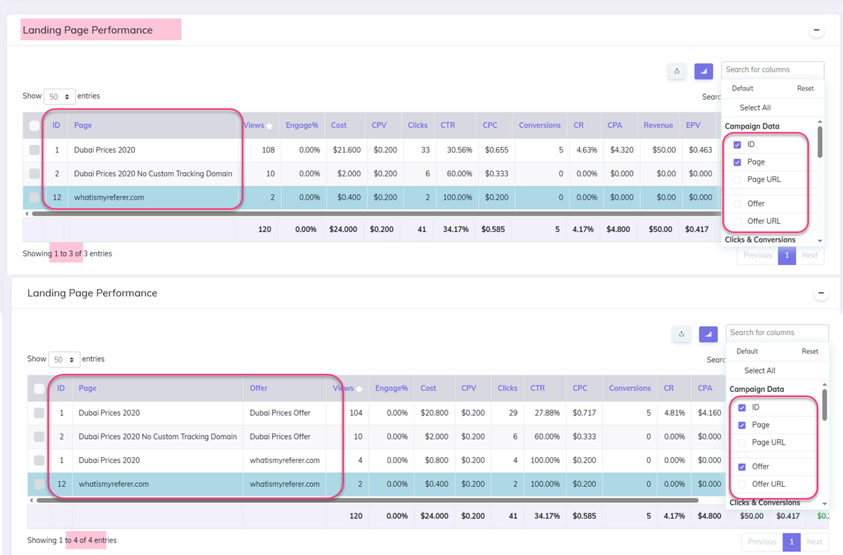Select the Campaign Data section header
Viewport: 843px width, 555px height.
click(753, 125)
